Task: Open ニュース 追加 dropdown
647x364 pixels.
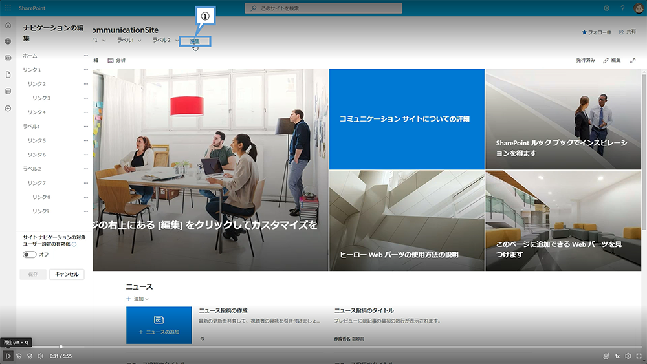Action: point(137,299)
